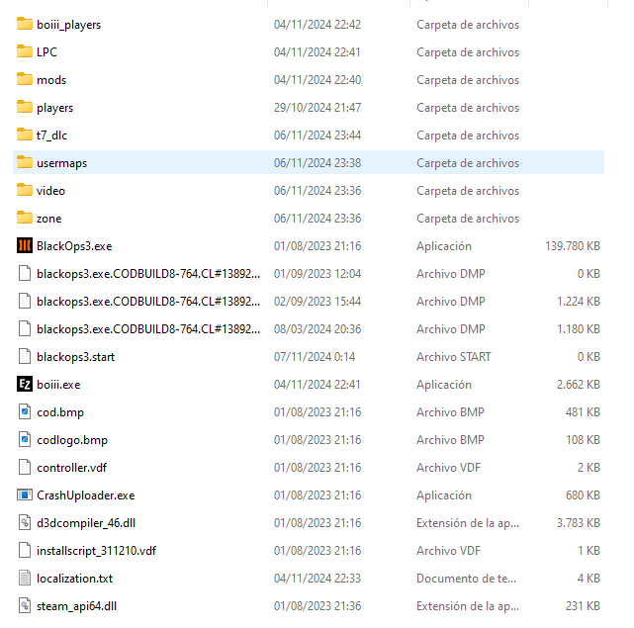
Task: Click the zone folder icon
Action: coord(25,218)
